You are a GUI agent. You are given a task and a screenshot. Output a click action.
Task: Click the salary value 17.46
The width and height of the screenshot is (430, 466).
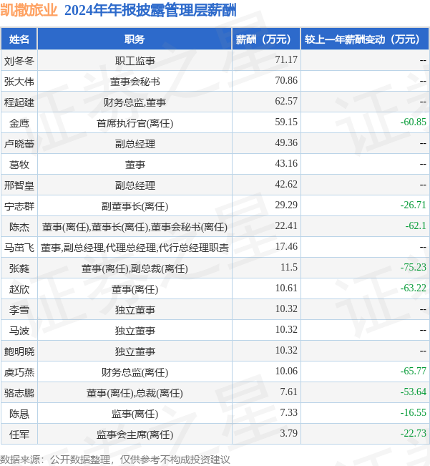pyautogui.click(x=286, y=246)
